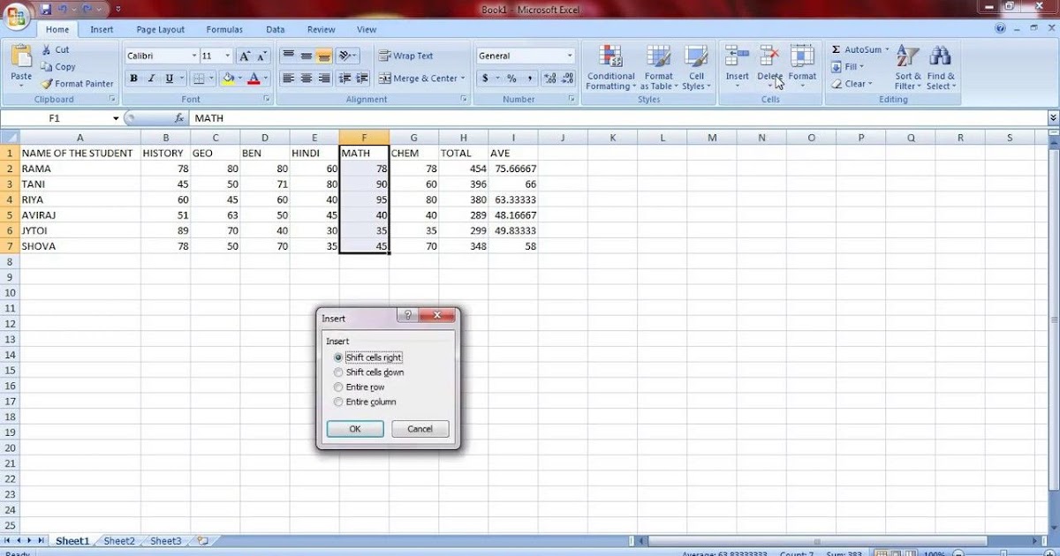1060x556 pixels.
Task: Switch to Sheet2
Action: pos(119,541)
